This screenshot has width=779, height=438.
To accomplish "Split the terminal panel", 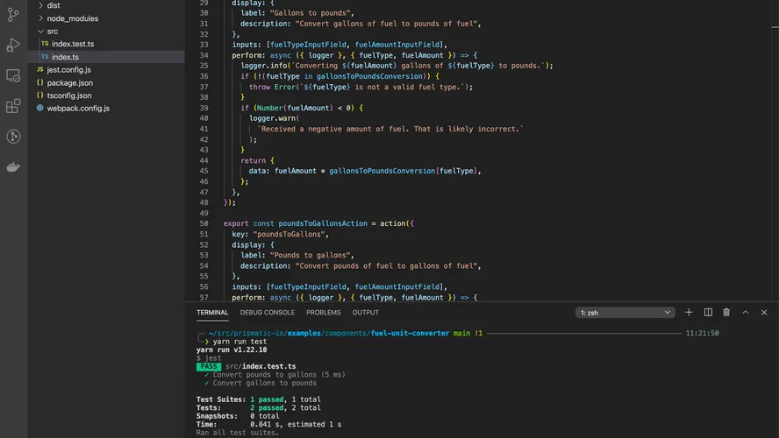I will coord(708,313).
